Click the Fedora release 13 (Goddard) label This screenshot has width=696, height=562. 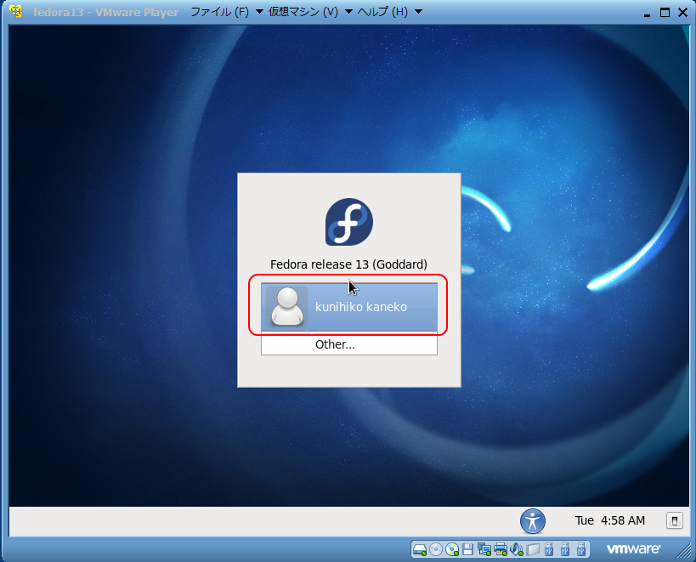coord(349,264)
